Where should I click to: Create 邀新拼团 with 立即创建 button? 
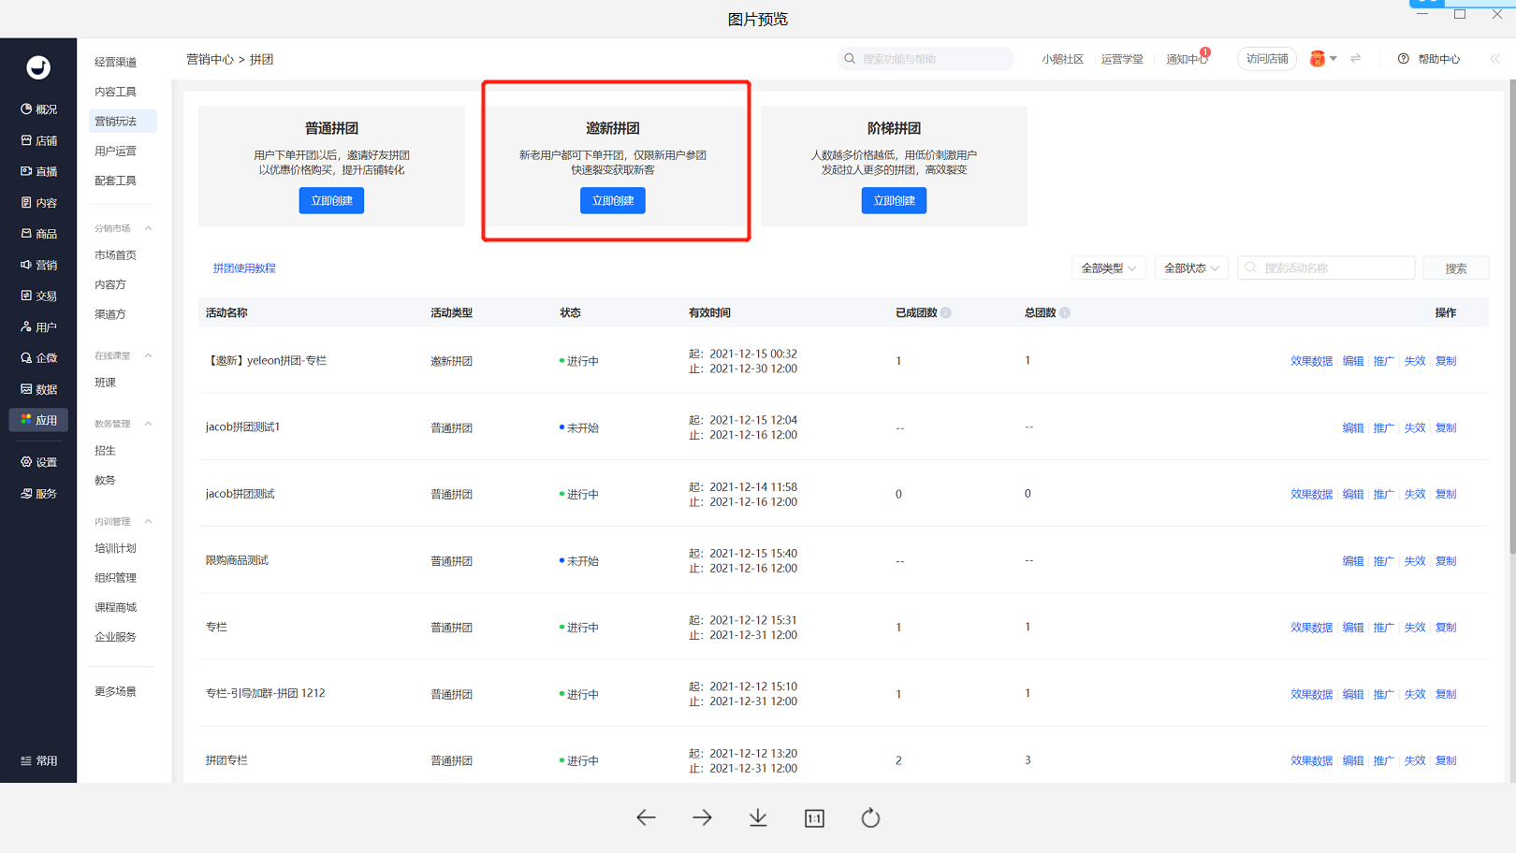pos(613,200)
